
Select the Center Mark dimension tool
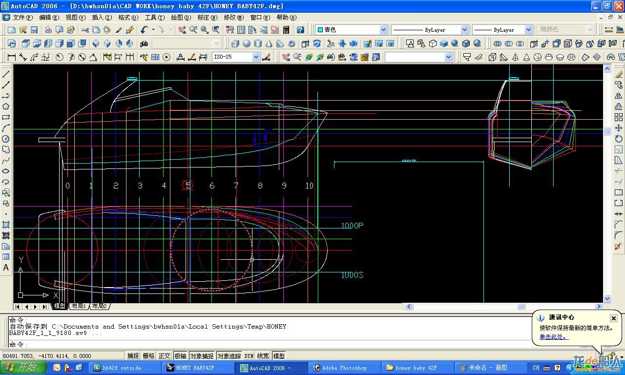click(167, 57)
